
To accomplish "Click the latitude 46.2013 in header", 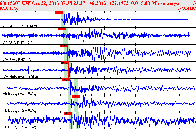I will (x=98, y=3).
